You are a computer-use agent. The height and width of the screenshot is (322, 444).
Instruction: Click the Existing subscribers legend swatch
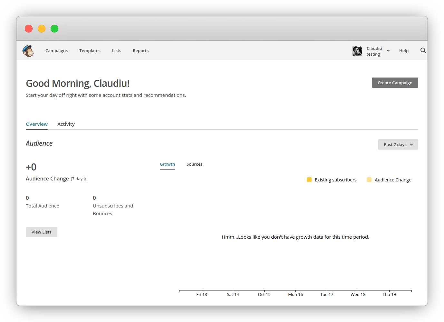pyautogui.click(x=309, y=179)
